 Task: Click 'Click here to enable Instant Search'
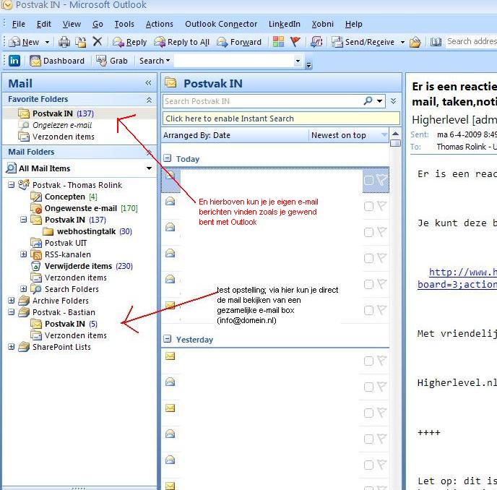[x=230, y=119]
